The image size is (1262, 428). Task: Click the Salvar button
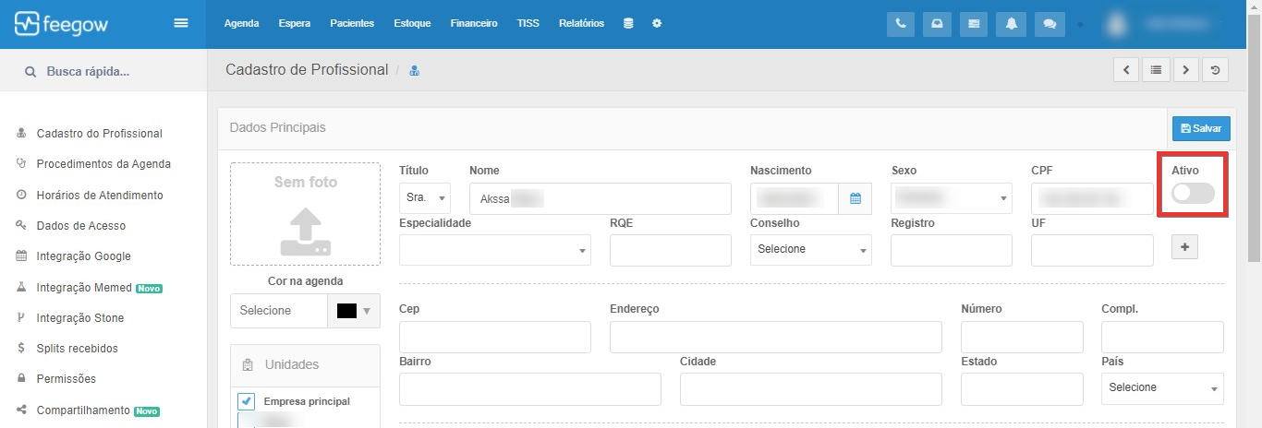[1201, 129]
